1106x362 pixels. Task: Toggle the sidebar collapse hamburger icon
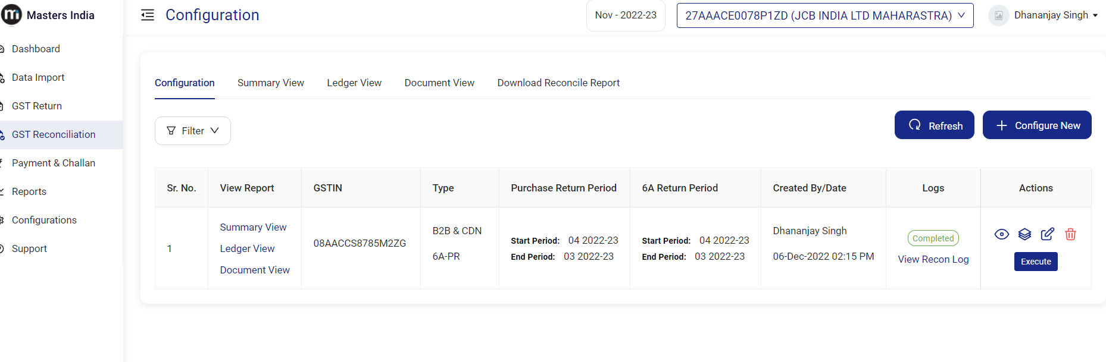[x=148, y=15]
